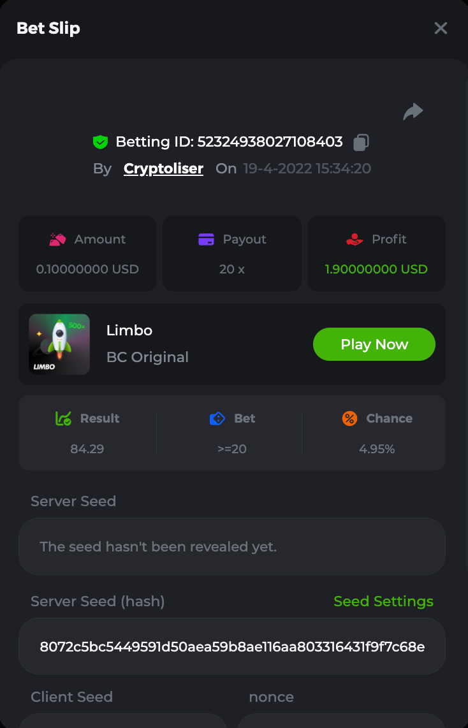The width and height of the screenshot is (468, 728).
Task: Click the orange Chance percent icon
Action: pos(349,419)
